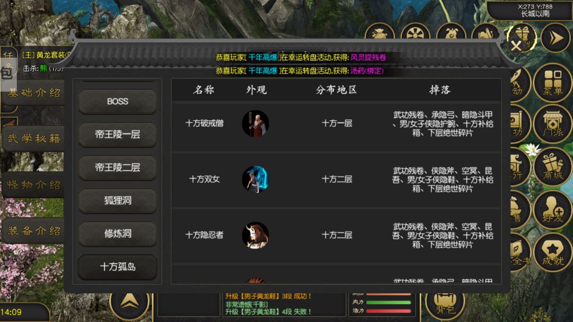Click the right-arrow expand icon top right
The width and height of the screenshot is (573, 322).
point(555,38)
